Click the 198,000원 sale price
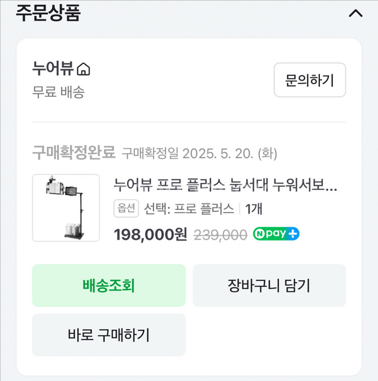 click(150, 235)
